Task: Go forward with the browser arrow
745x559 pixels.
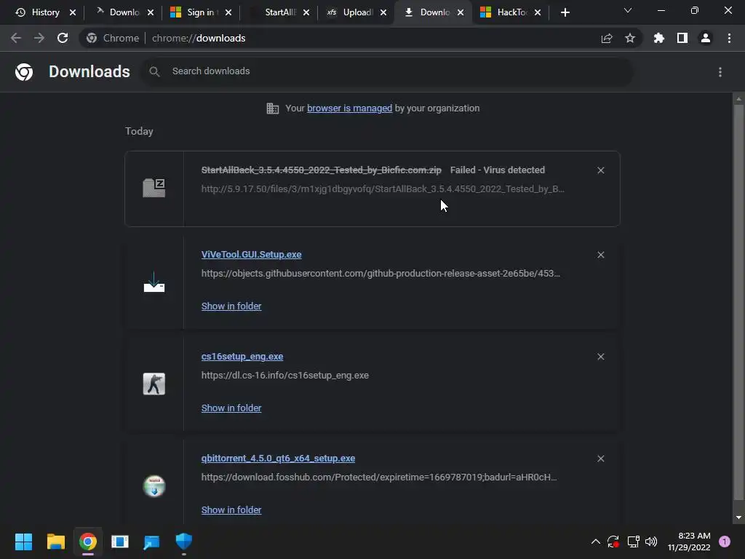Action: (39, 38)
